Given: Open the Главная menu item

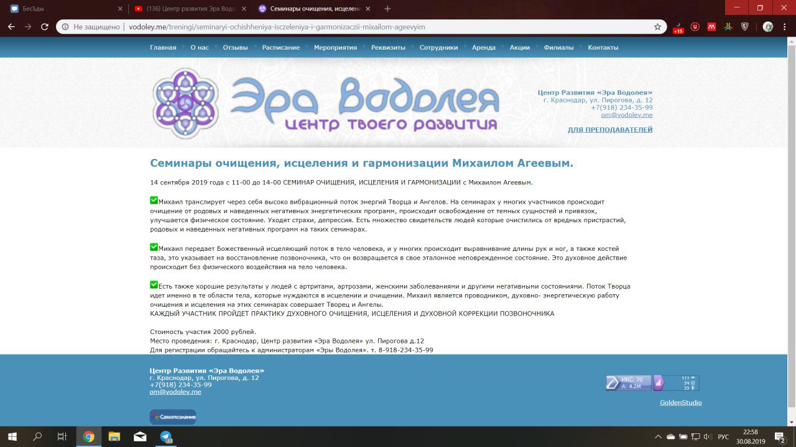Looking at the screenshot, I should pos(163,47).
